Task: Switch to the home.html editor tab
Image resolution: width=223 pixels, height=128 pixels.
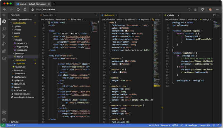Action: point(48,15)
